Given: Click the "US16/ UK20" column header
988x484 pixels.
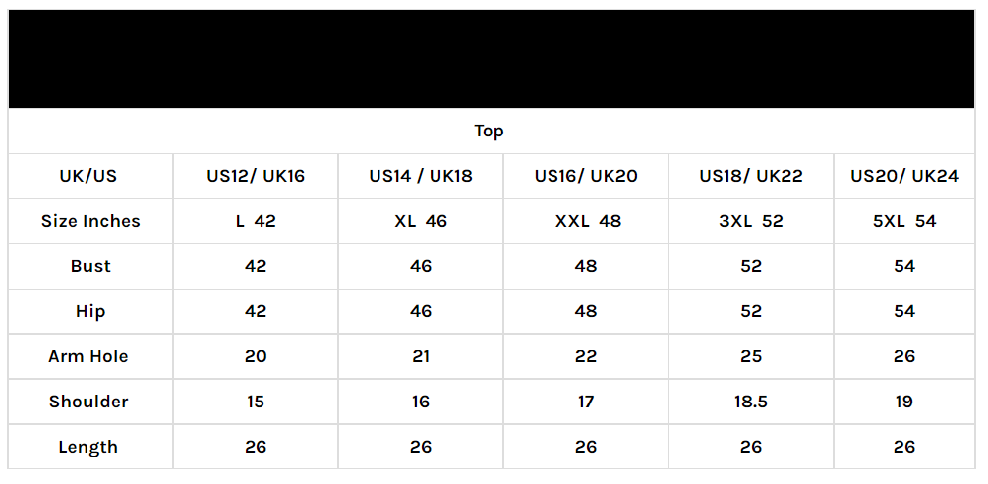Looking at the screenshot, I should coord(586,176).
